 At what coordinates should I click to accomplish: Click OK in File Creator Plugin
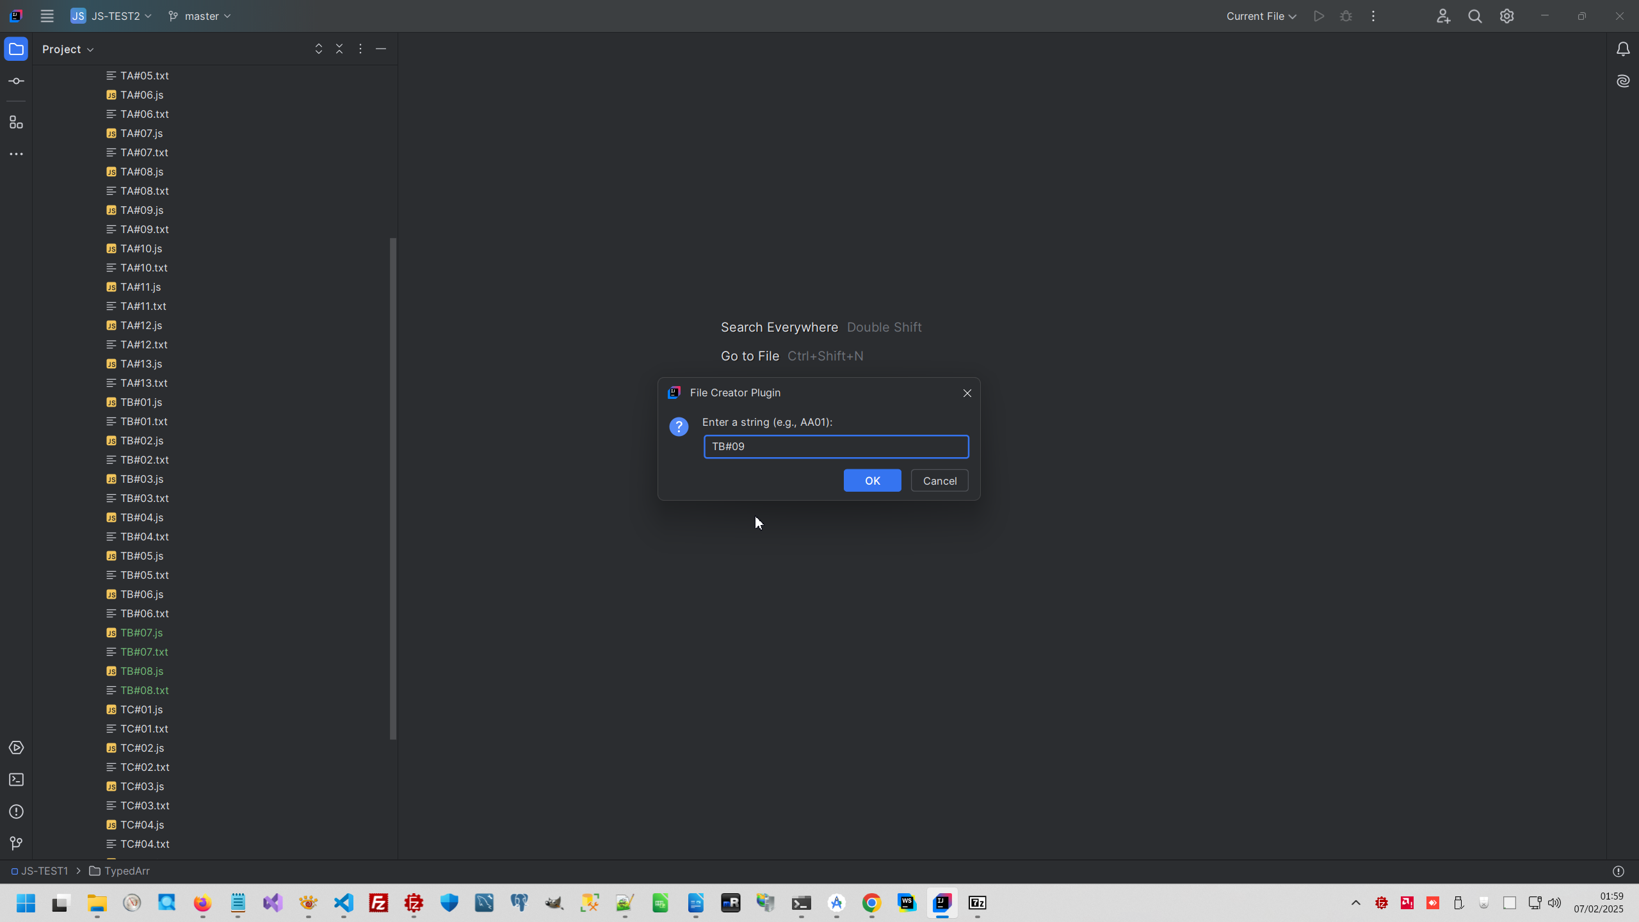click(872, 481)
